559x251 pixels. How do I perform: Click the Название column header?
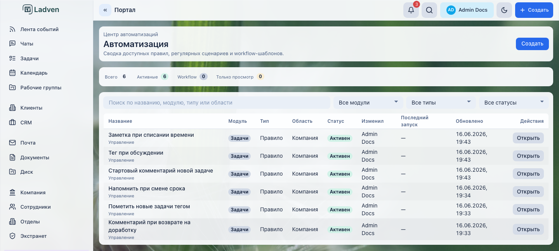120,121
